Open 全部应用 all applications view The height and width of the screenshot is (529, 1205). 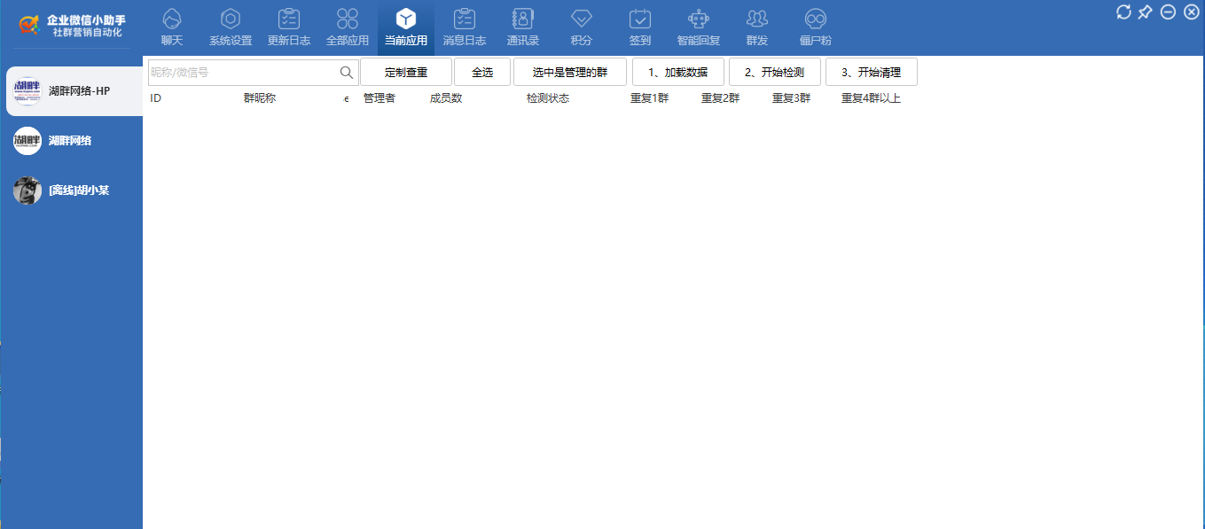click(347, 27)
